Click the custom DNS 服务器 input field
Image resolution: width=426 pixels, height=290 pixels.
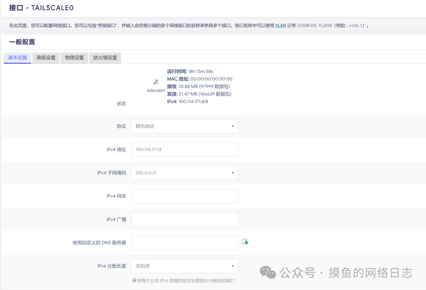185,243
